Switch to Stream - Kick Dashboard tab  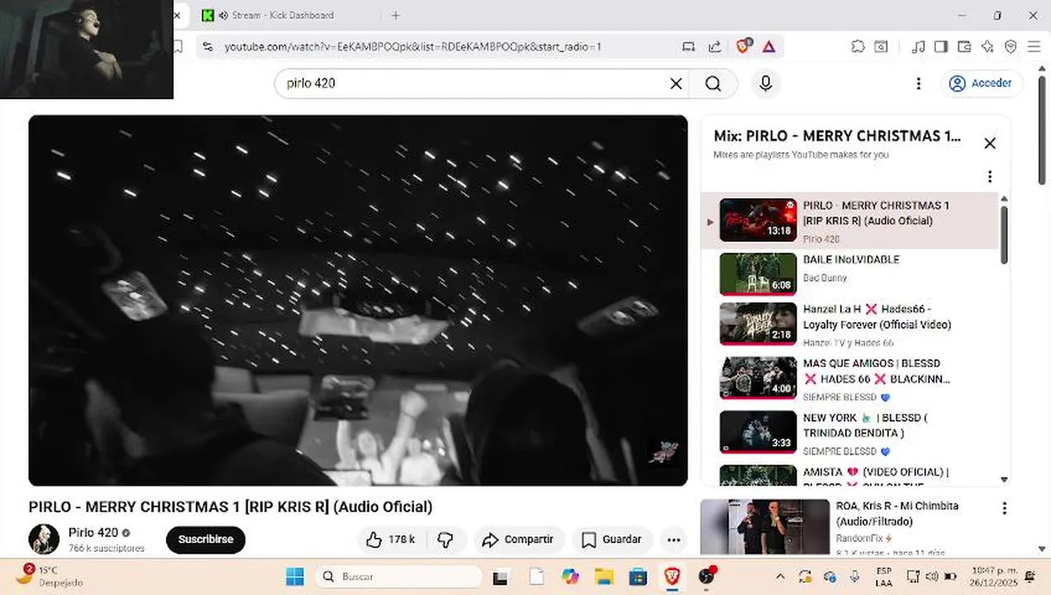click(x=281, y=15)
